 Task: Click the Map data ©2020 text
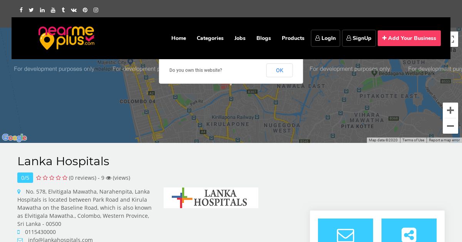(383, 140)
